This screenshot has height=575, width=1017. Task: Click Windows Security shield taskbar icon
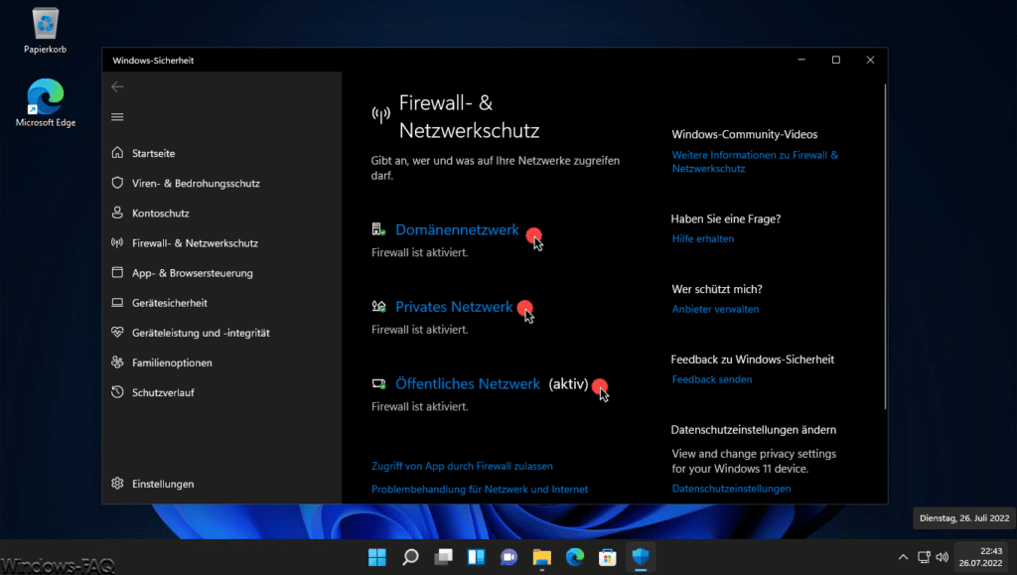641,557
